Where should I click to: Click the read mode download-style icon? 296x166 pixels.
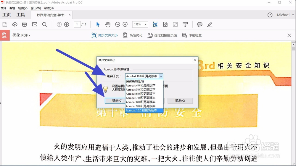[x=185, y=24]
